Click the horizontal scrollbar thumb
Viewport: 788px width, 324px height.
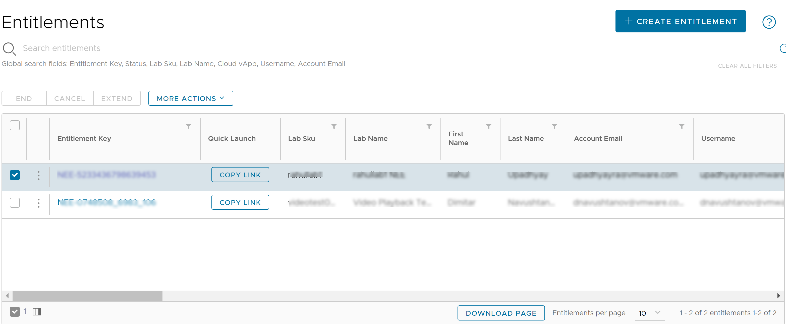point(87,296)
